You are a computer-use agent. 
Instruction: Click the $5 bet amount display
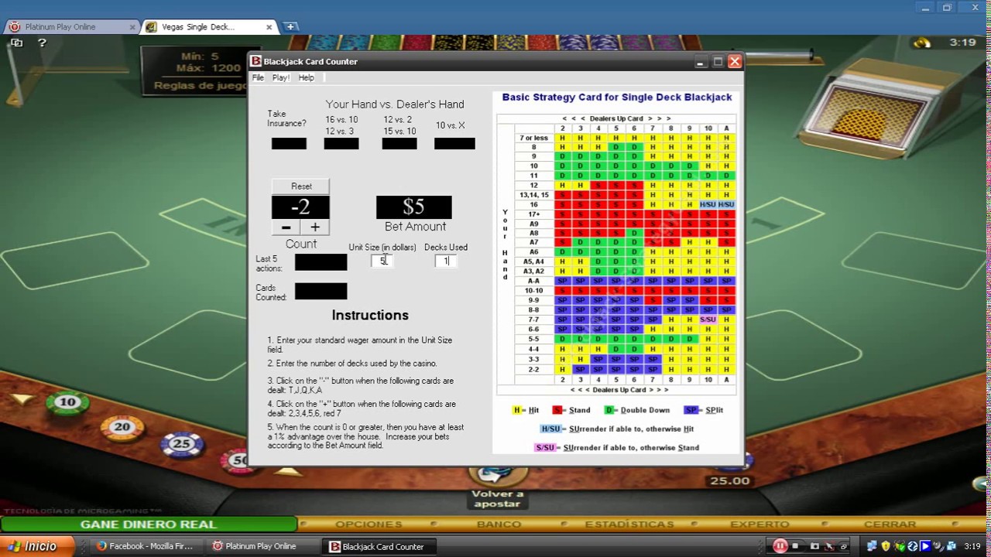pos(413,207)
